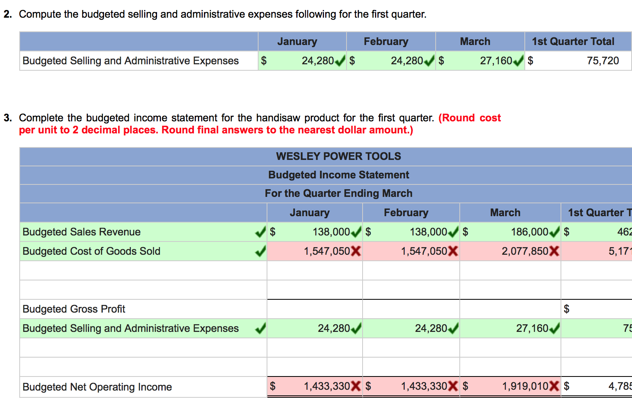Click the March Net Operating Income 1,919,010 cell
632x401 pixels.
pos(510,387)
